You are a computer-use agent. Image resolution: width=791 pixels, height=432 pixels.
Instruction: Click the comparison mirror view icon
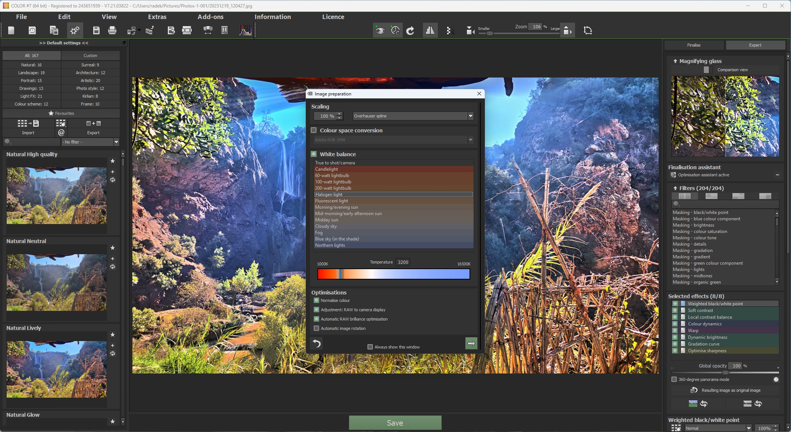click(430, 31)
